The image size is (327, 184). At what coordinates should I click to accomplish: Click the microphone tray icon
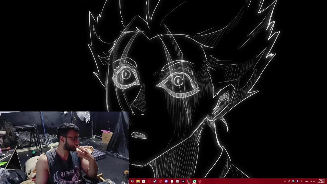301,181
